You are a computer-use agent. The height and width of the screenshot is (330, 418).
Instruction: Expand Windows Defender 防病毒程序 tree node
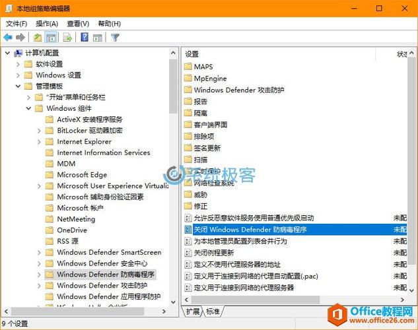coord(39,275)
